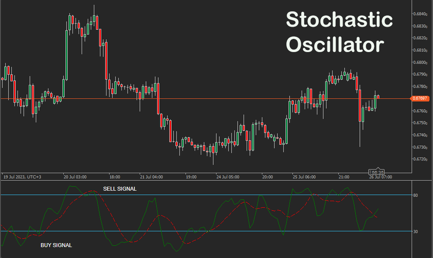Select the 0.6750 price axis label
433x258 pixels.
coord(420,123)
